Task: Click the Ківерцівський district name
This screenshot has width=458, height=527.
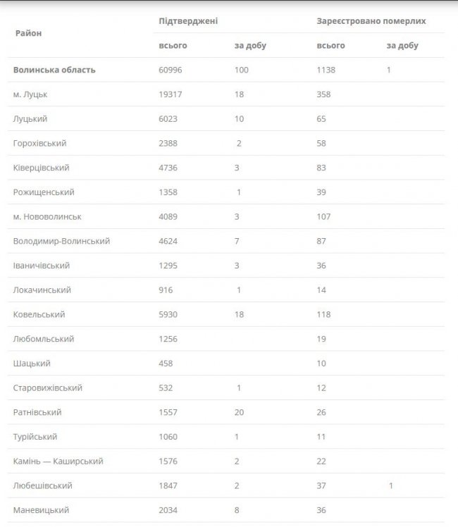Action: (x=41, y=168)
